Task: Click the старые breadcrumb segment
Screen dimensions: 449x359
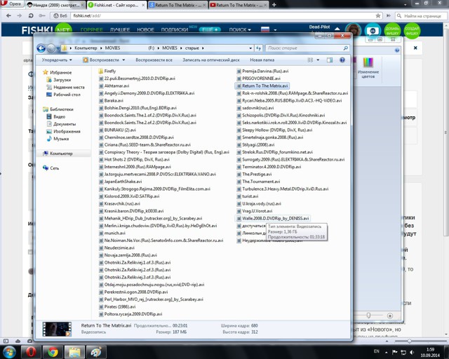Action: click(x=192, y=48)
